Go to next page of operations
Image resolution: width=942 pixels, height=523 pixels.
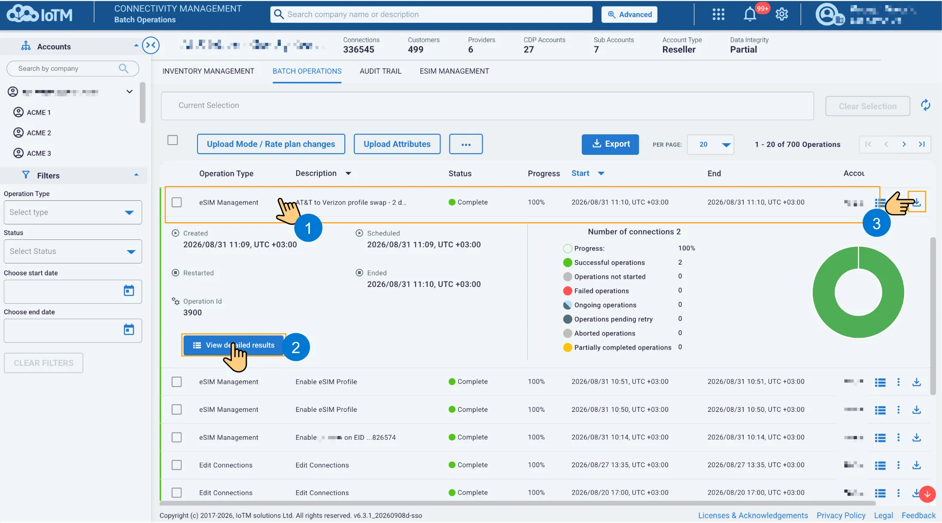click(904, 144)
